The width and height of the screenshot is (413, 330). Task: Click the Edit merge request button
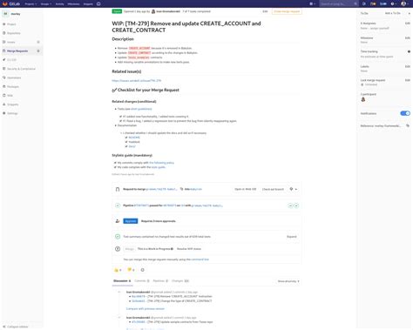pyautogui.click(x=265, y=11)
